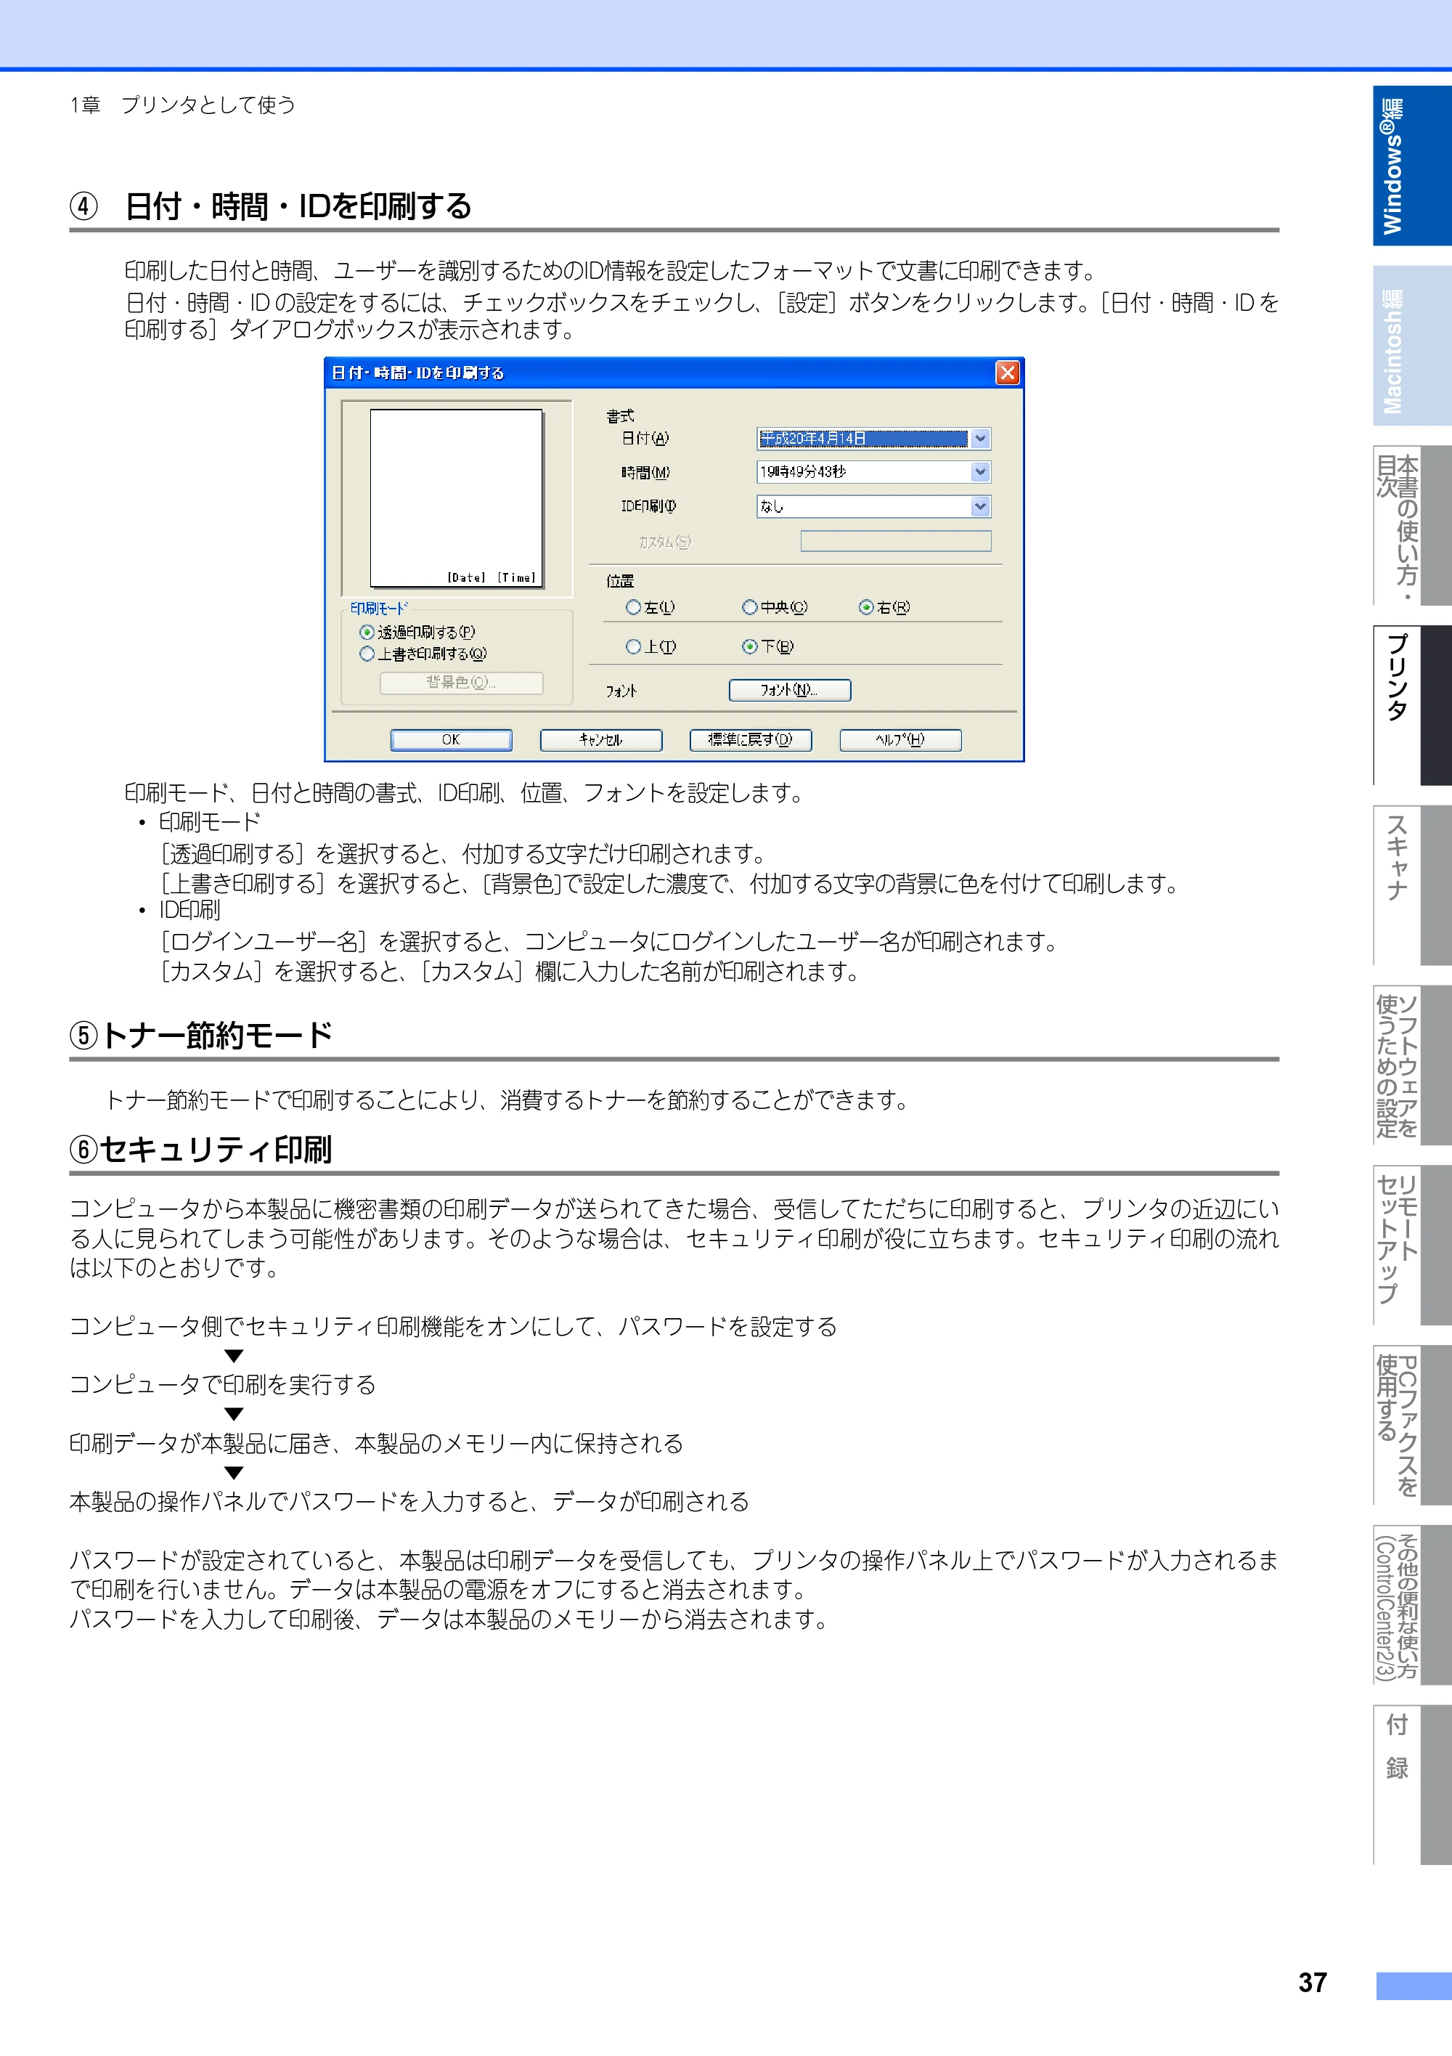Close the 日付・時間・IDを印刷する dialog
Image resolution: width=1452 pixels, height=2056 pixels.
1007,373
